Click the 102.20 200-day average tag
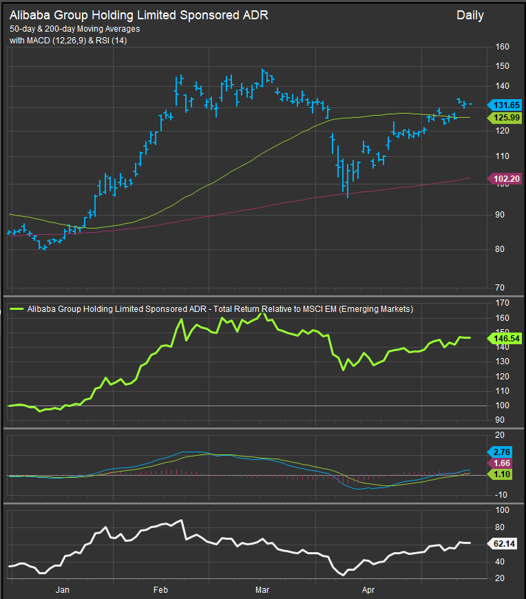 (504, 178)
